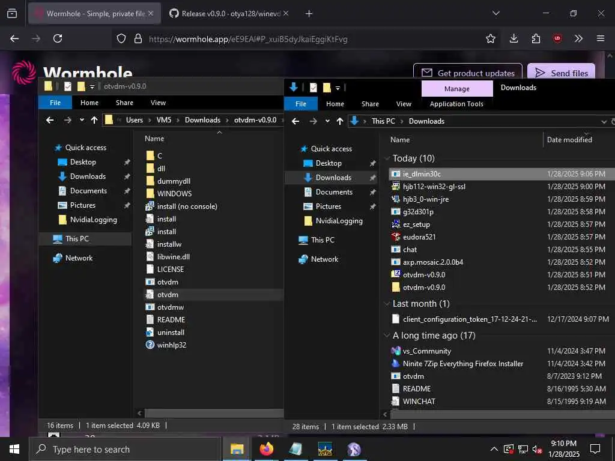Click the Send files button

[x=562, y=73]
